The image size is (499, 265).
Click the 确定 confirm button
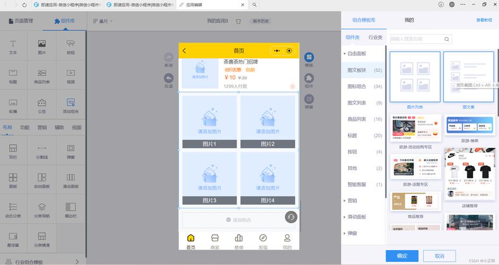click(402, 256)
